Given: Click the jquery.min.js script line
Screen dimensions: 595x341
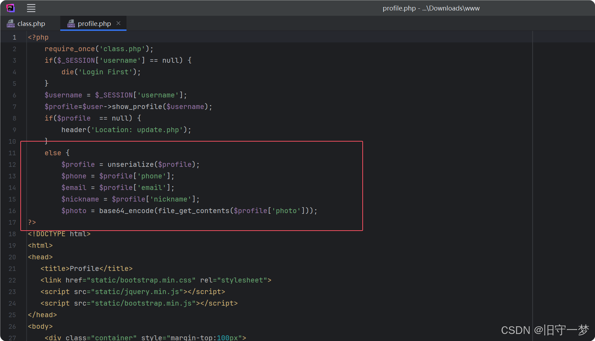Looking at the screenshot, I should (133, 292).
